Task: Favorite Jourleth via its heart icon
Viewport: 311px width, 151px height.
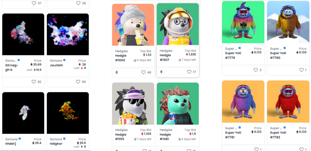Action: tap(78, 82)
